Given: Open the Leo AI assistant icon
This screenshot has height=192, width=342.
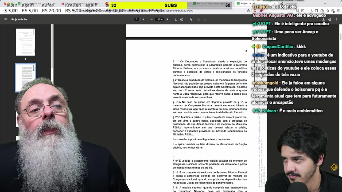Looking at the screenshot, I should tap(328, 11).
